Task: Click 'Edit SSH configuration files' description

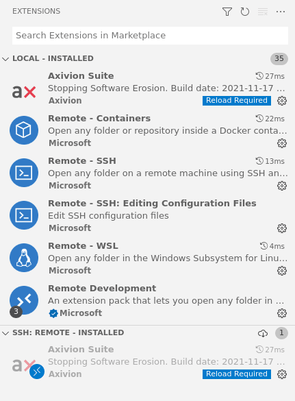Action: click(108, 216)
